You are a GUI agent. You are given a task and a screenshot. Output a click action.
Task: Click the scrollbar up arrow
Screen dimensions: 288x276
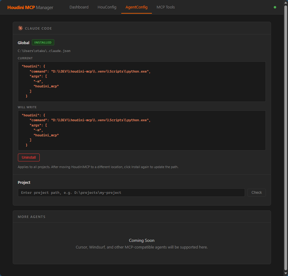coord(286,3)
